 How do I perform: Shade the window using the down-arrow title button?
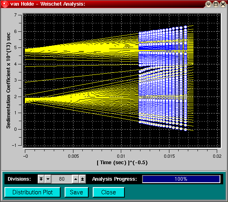pyautogui.click(x=208, y=4)
